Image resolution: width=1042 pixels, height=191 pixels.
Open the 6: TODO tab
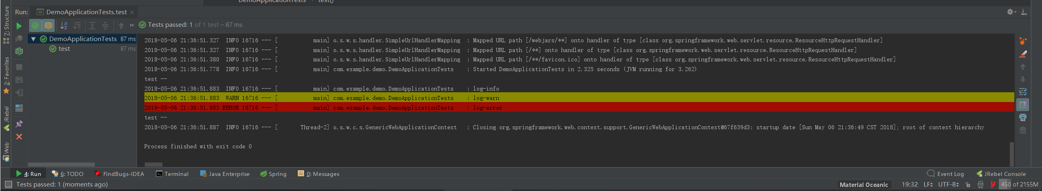pos(68,174)
